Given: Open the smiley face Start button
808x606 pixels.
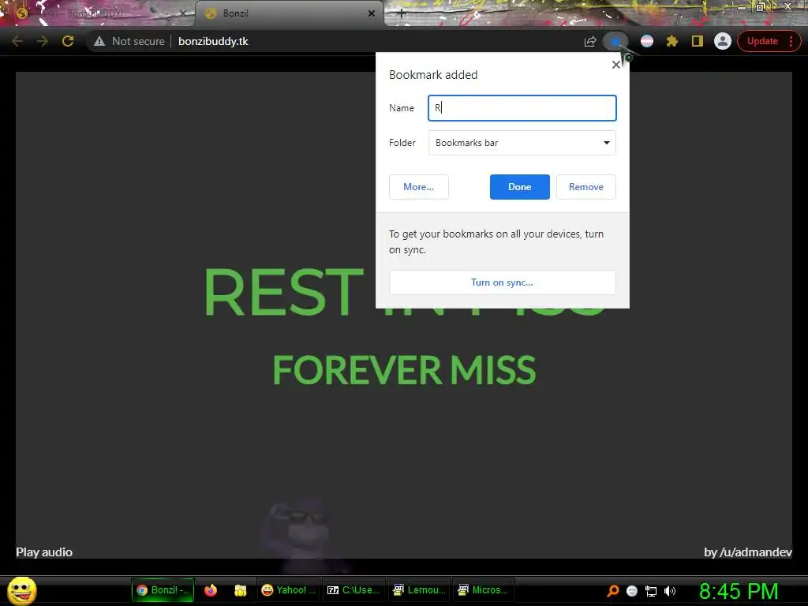Looking at the screenshot, I should point(22,590).
